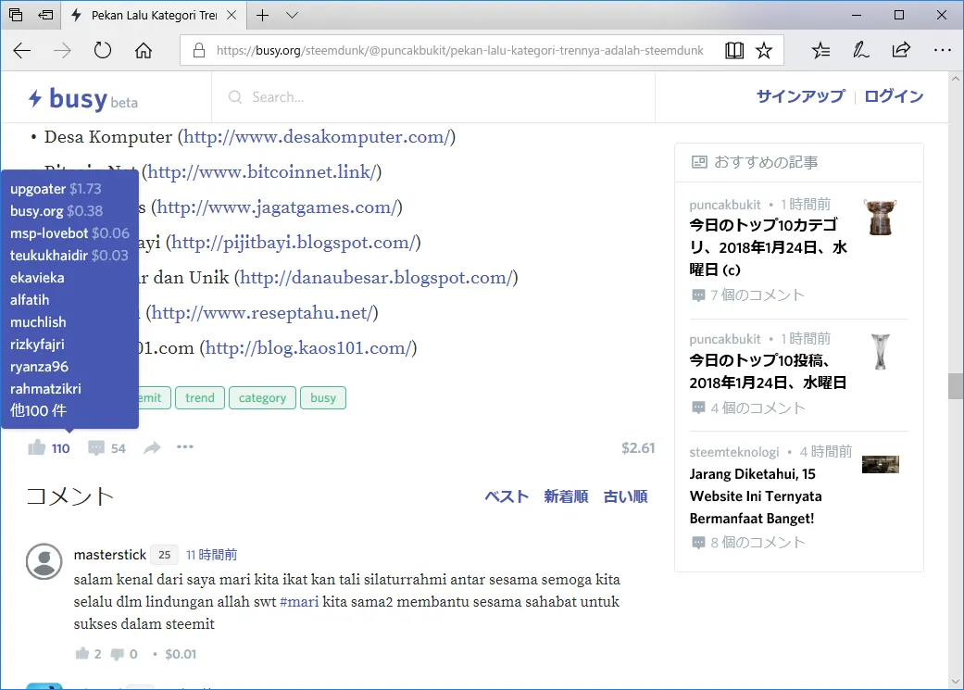
Task: Open post more options ellipsis
Action: pyautogui.click(x=185, y=447)
